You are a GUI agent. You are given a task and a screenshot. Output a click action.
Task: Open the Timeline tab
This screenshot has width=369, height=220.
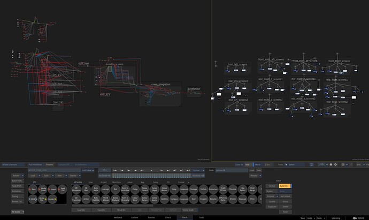click(x=151, y=218)
